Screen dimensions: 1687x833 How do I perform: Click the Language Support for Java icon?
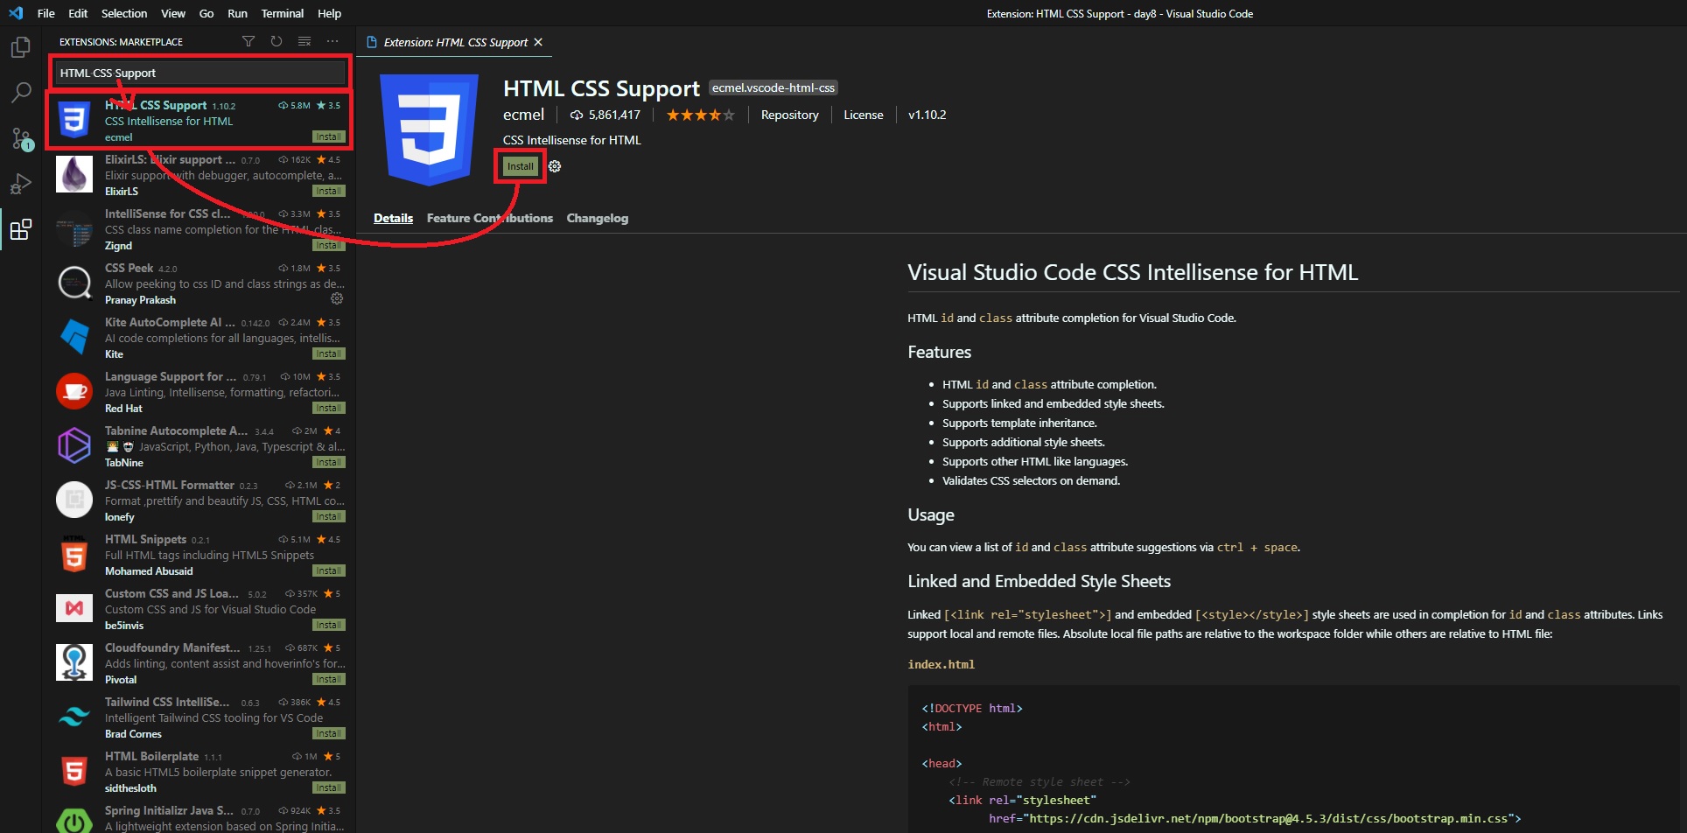[74, 392]
